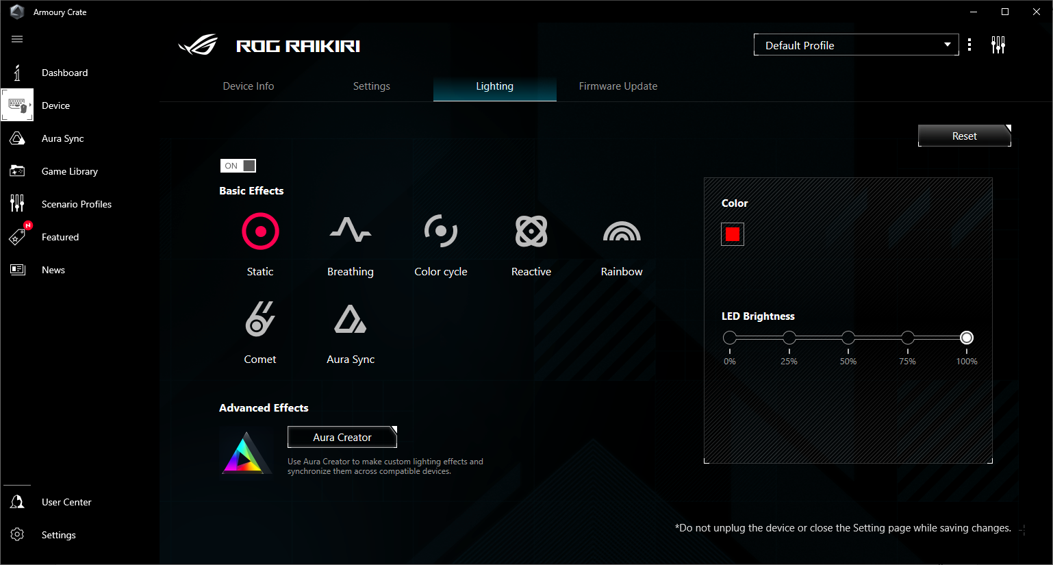Click the LED Brightness heading

(x=758, y=316)
